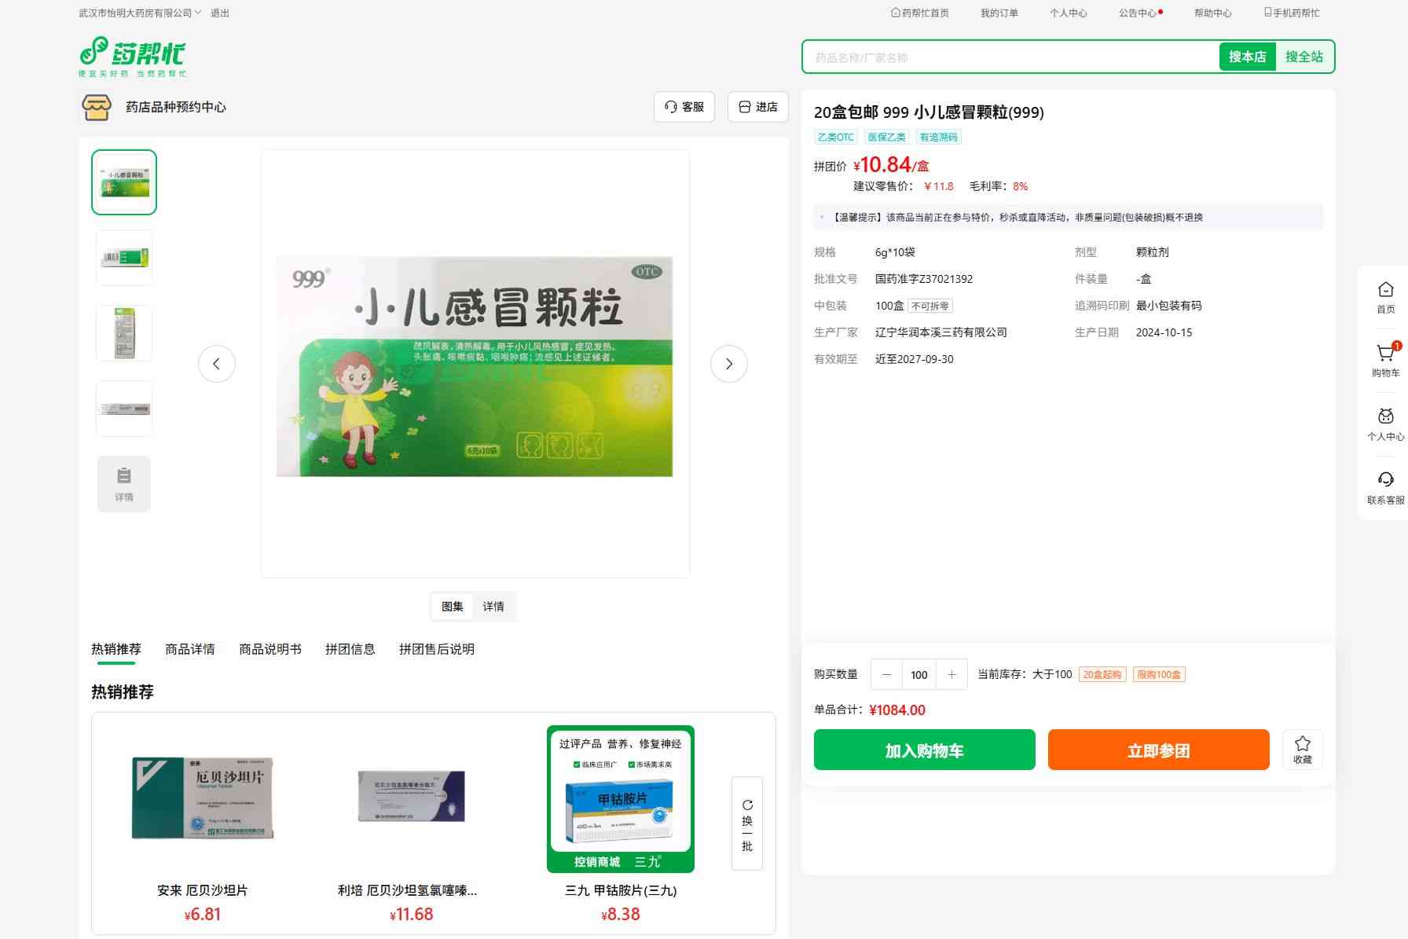Switch gallery view to 详情 toggle
The width and height of the screenshot is (1408, 939).
493,607
